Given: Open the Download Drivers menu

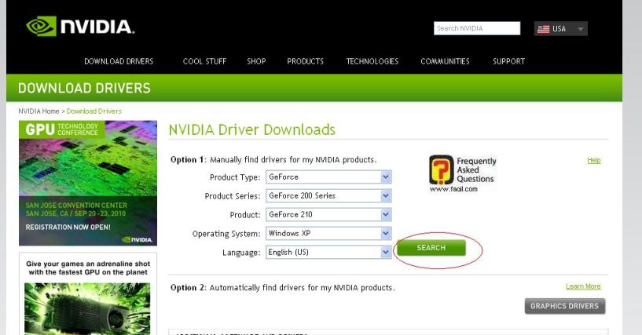Looking at the screenshot, I should coord(119,61).
